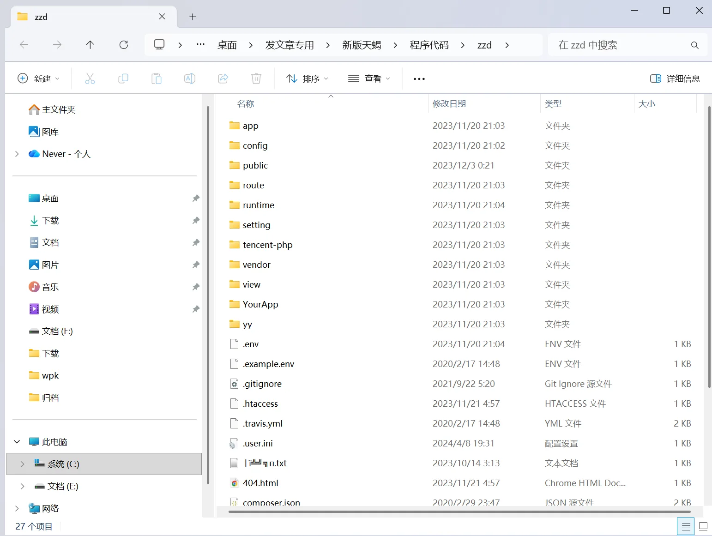Refresh the current folder
This screenshot has width=712, height=536.
click(x=124, y=45)
